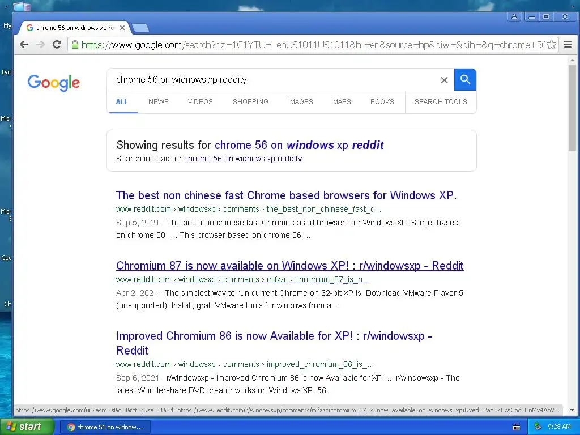Select the 'chrome 56 on widnows xp' browser tab
This screenshot has width=580, height=435.
(75, 28)
